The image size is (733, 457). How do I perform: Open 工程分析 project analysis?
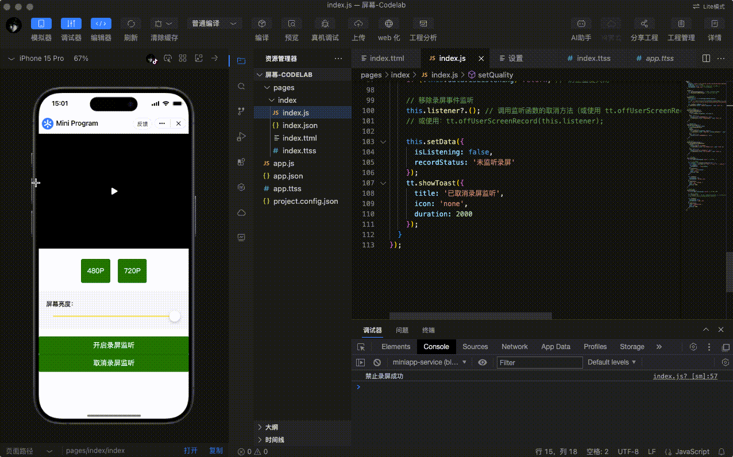pyautogui.click(x=423, y=24)
